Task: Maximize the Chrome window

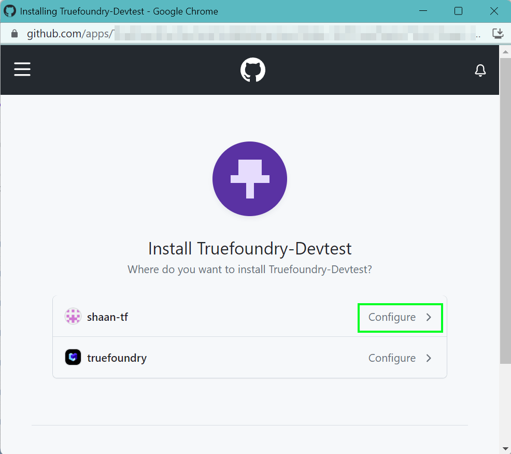Action: tap(458, 11)
